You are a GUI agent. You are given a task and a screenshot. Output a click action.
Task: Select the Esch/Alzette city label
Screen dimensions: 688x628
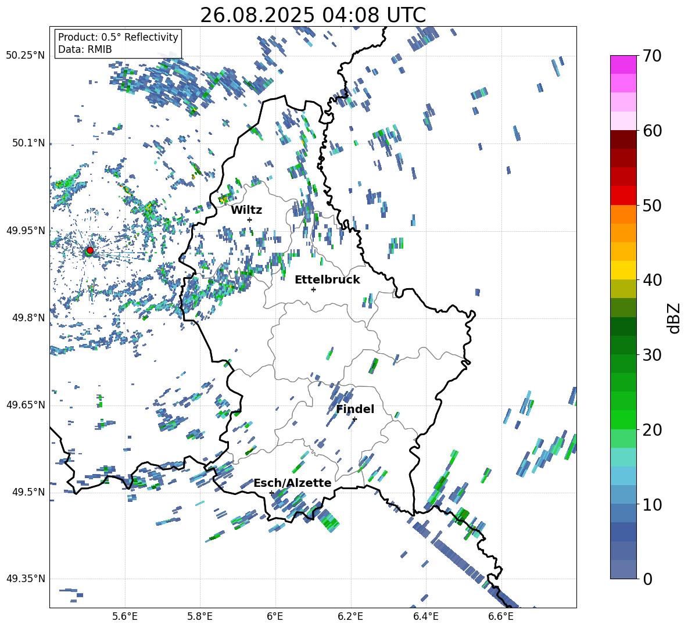coord(292,483)
